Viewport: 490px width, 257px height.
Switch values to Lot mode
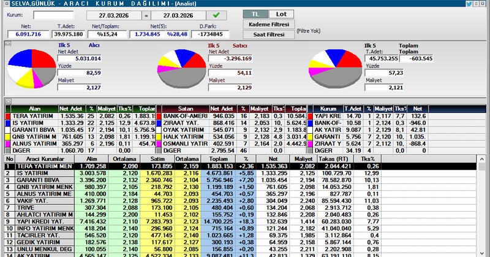(281, 13)
